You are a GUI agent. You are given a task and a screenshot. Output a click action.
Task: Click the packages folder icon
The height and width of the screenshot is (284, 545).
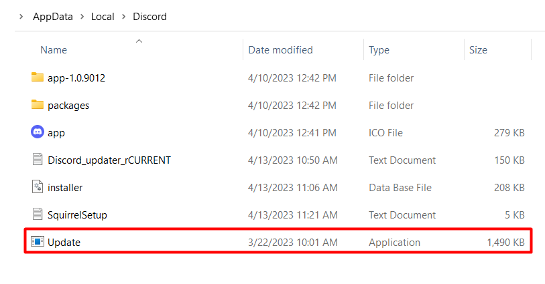[38, 105]
